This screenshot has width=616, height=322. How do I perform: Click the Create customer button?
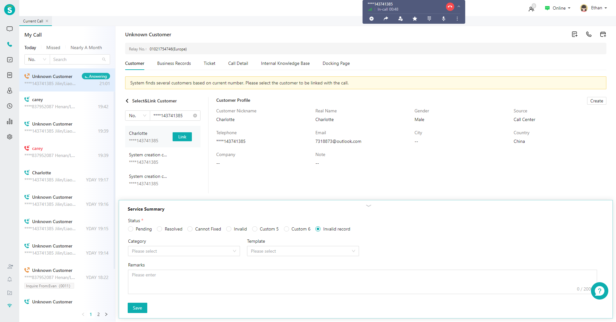coord(596,101)
